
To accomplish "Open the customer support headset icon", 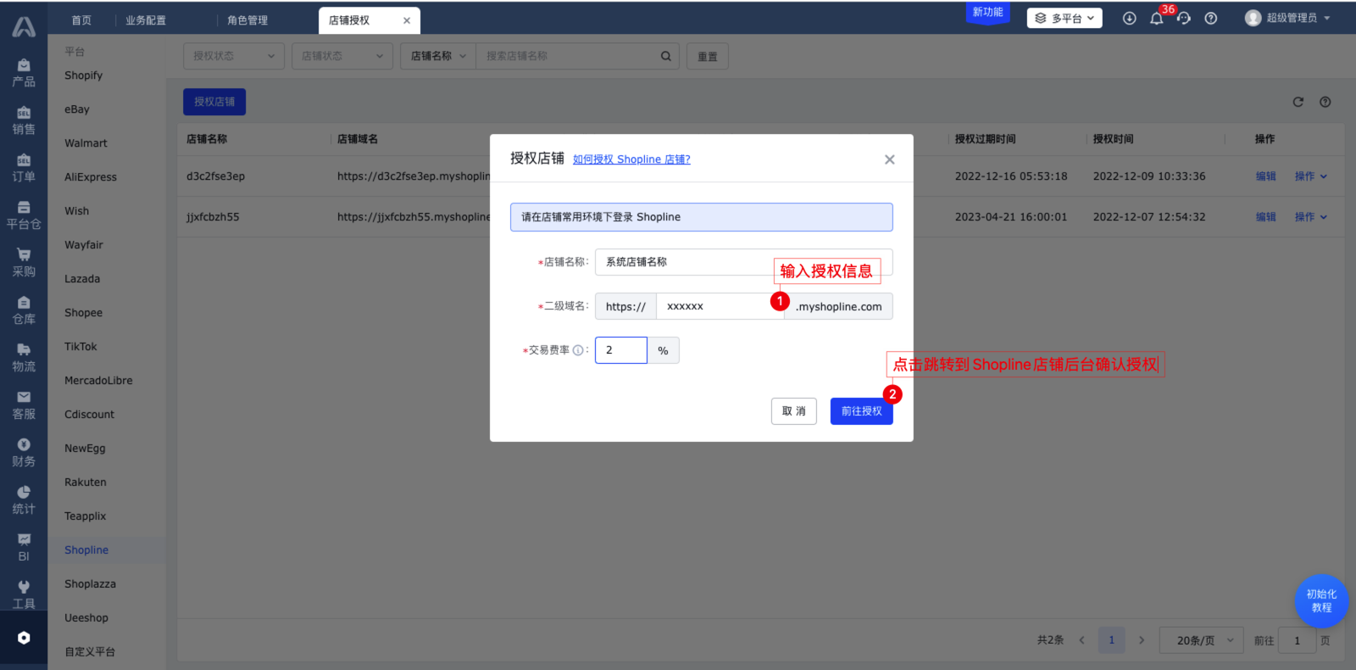I will pos(1184,18).
